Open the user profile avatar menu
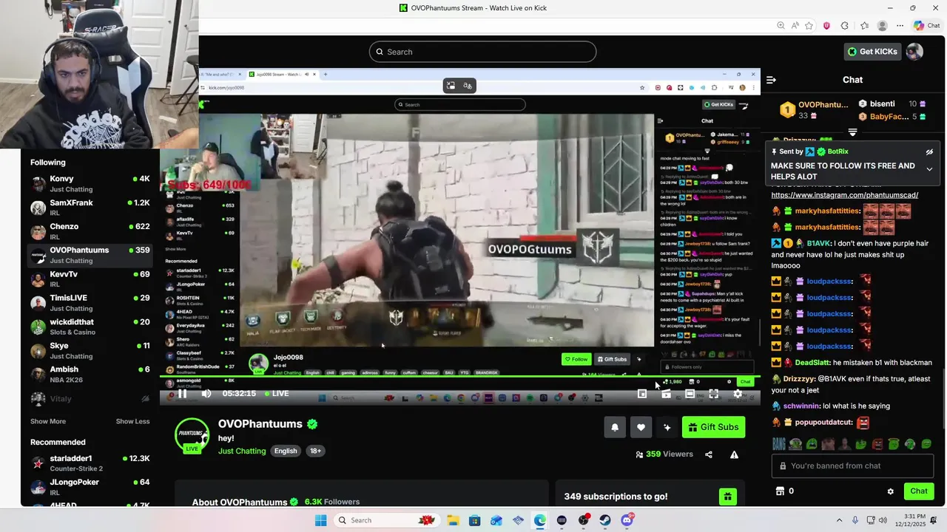 click(915, 51)
